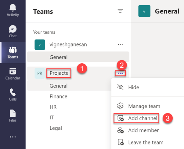The image size is (184, 149).
Task: Select Manage team menu entry
Action: point(144,106)
